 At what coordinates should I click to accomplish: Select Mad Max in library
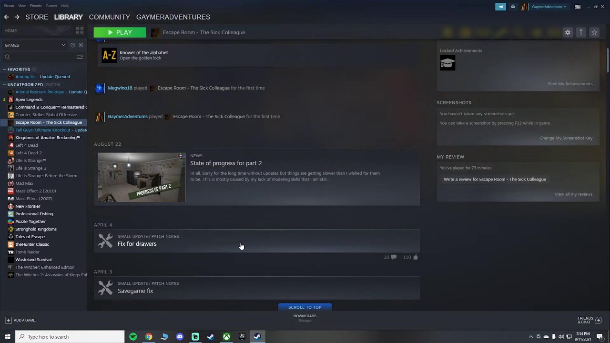click(x=24, y=183)
